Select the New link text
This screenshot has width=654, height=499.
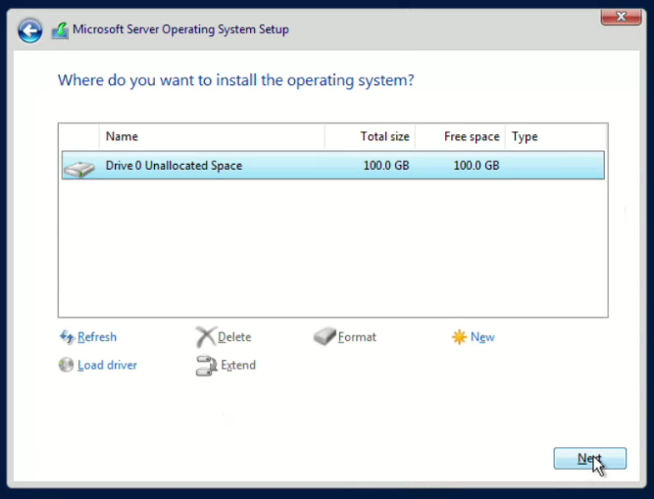coord(482,337)
